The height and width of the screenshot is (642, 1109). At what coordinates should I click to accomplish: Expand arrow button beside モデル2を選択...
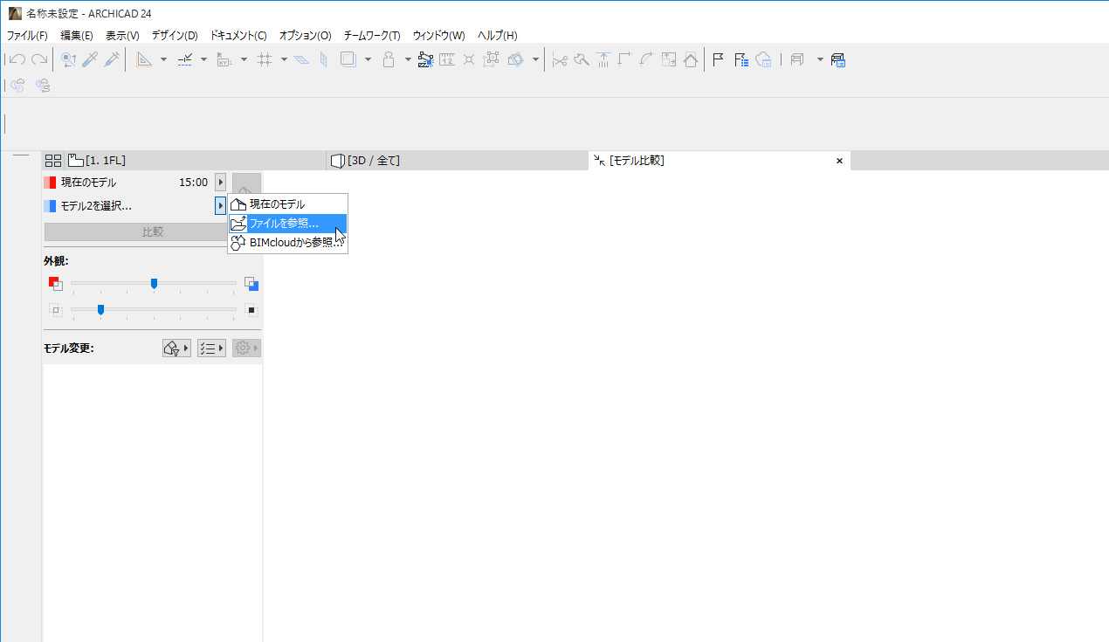(x=220, y=206)
